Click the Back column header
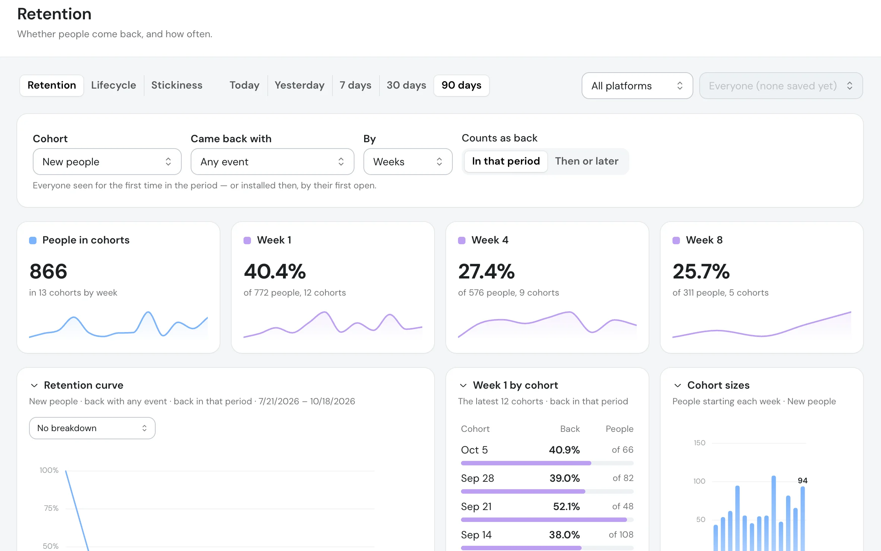 coord(570,429)
